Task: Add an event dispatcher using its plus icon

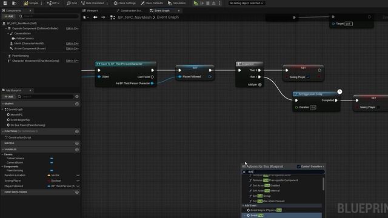Action: 77,192
